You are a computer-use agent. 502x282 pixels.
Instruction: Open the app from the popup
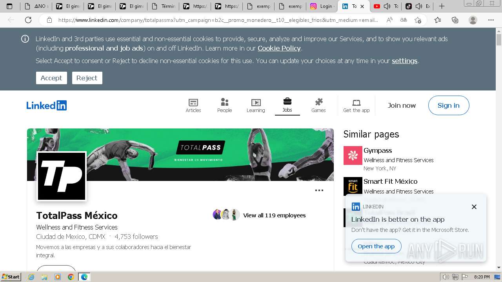click(376, 246)
